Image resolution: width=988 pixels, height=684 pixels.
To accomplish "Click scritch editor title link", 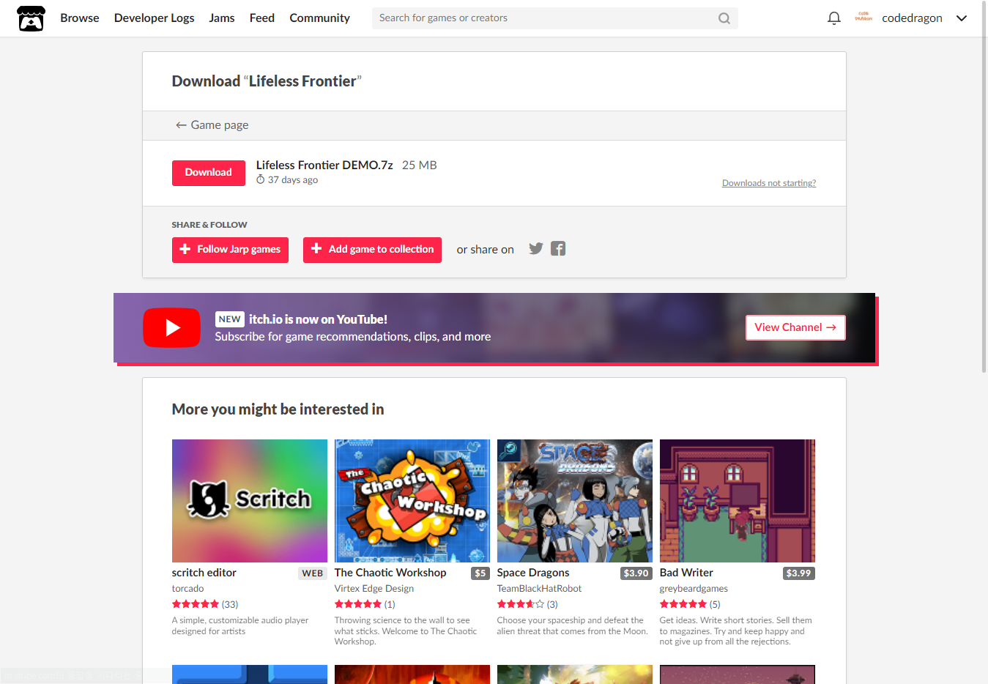I will [x=204, y=573].
